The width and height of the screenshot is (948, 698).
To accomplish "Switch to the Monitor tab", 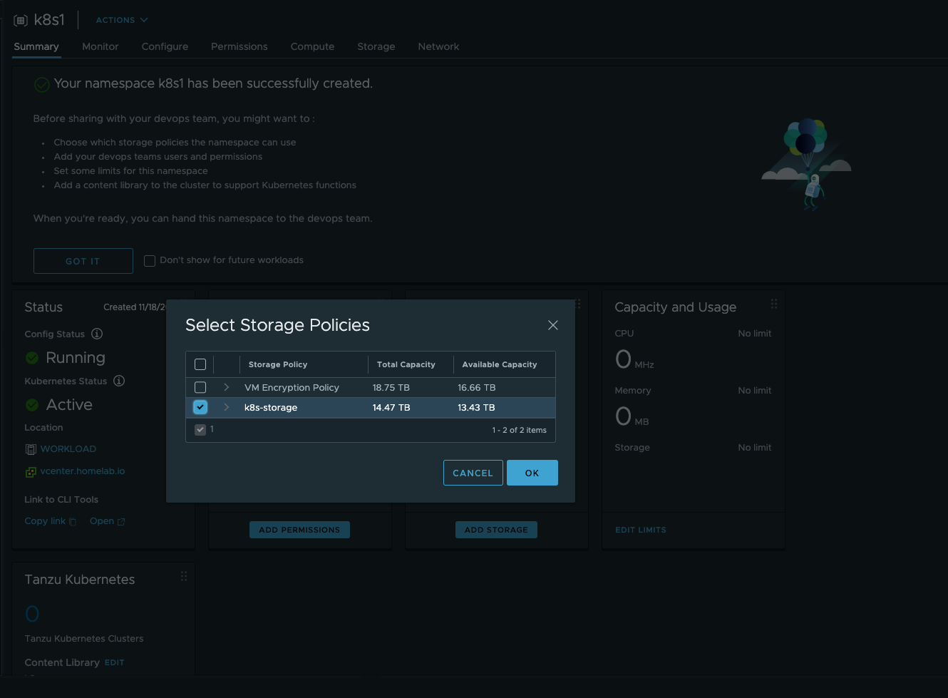I will pyautogui.click(x=100, y=46).
